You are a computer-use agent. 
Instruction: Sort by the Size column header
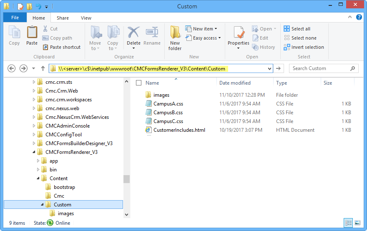(328, 83)
